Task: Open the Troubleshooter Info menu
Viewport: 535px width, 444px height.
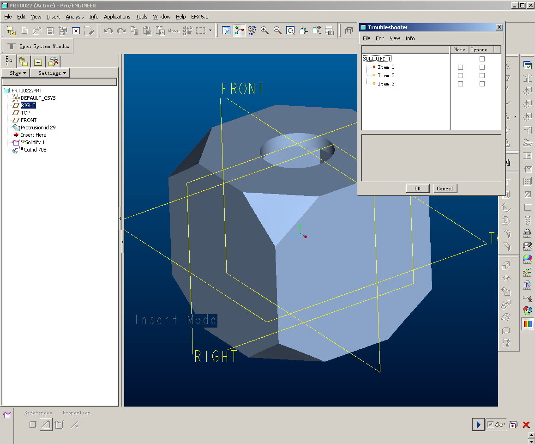Action: tap(410, 39)
